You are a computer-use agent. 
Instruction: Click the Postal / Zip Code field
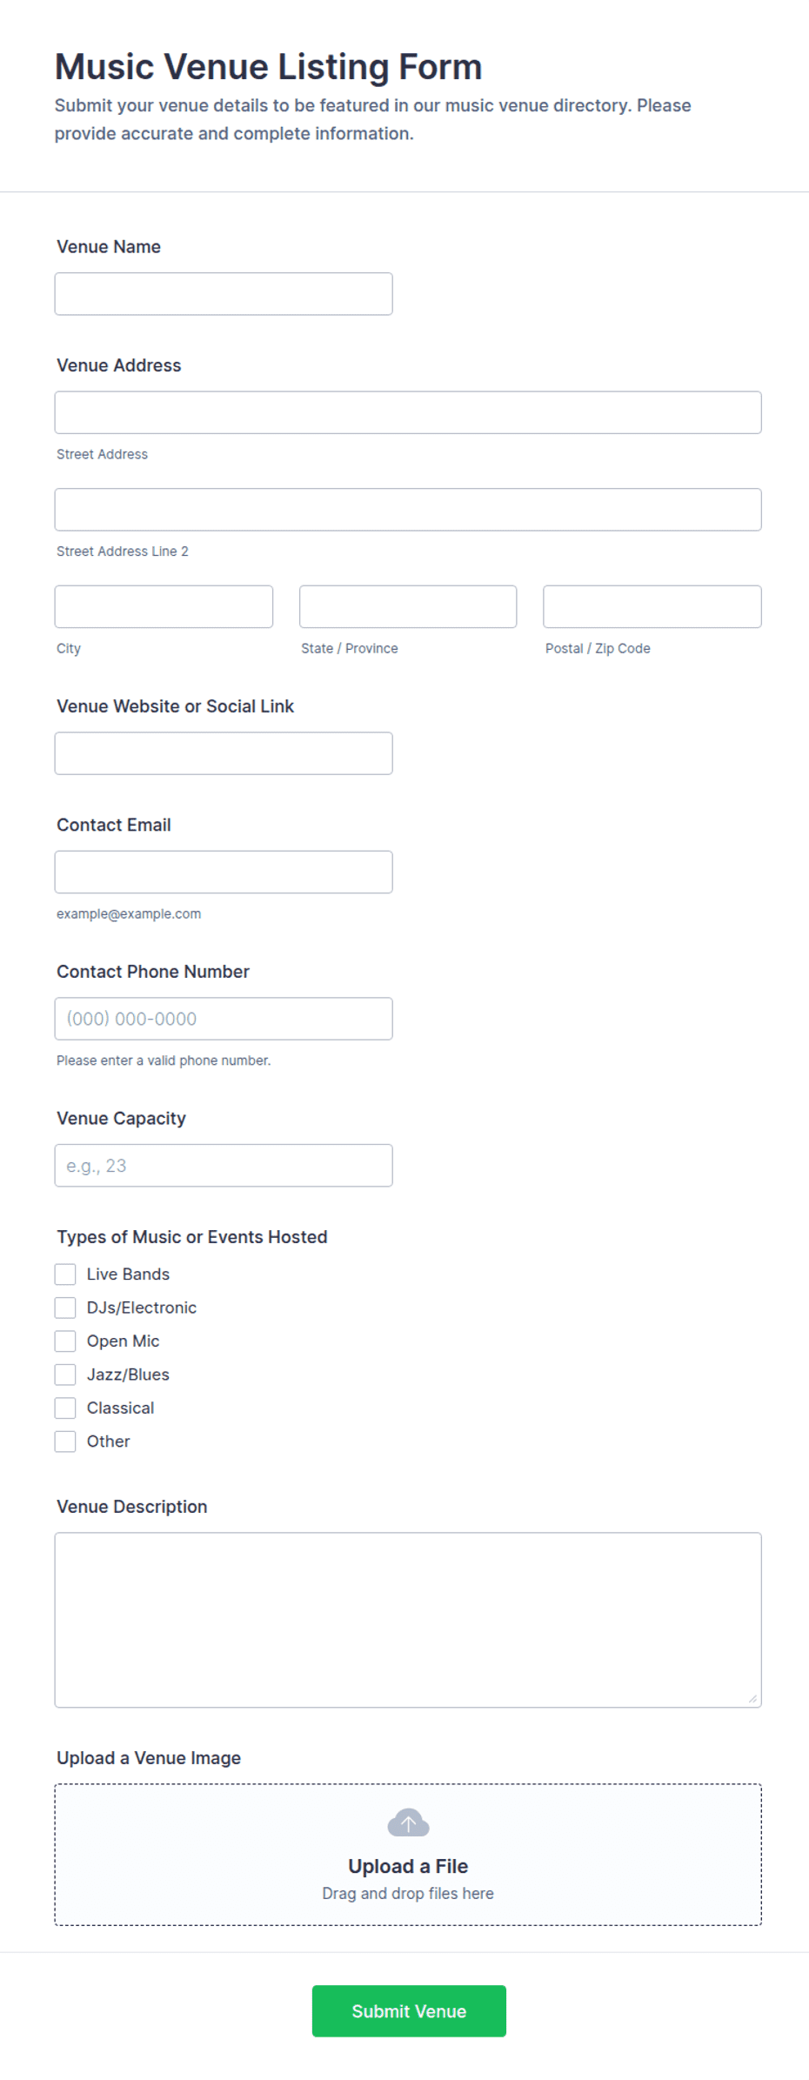tap(652, 606)
